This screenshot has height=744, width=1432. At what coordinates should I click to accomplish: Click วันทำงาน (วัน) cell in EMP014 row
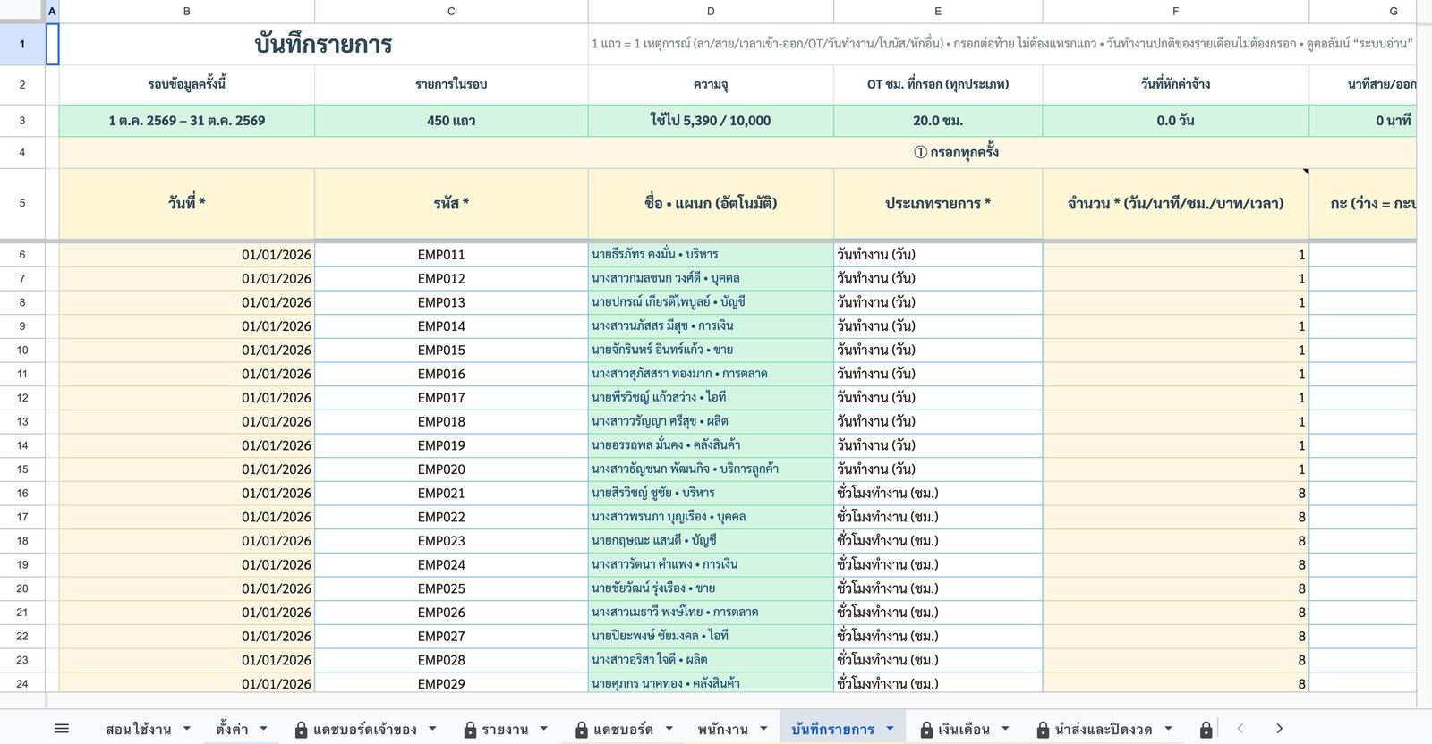[x=938, y=326]
